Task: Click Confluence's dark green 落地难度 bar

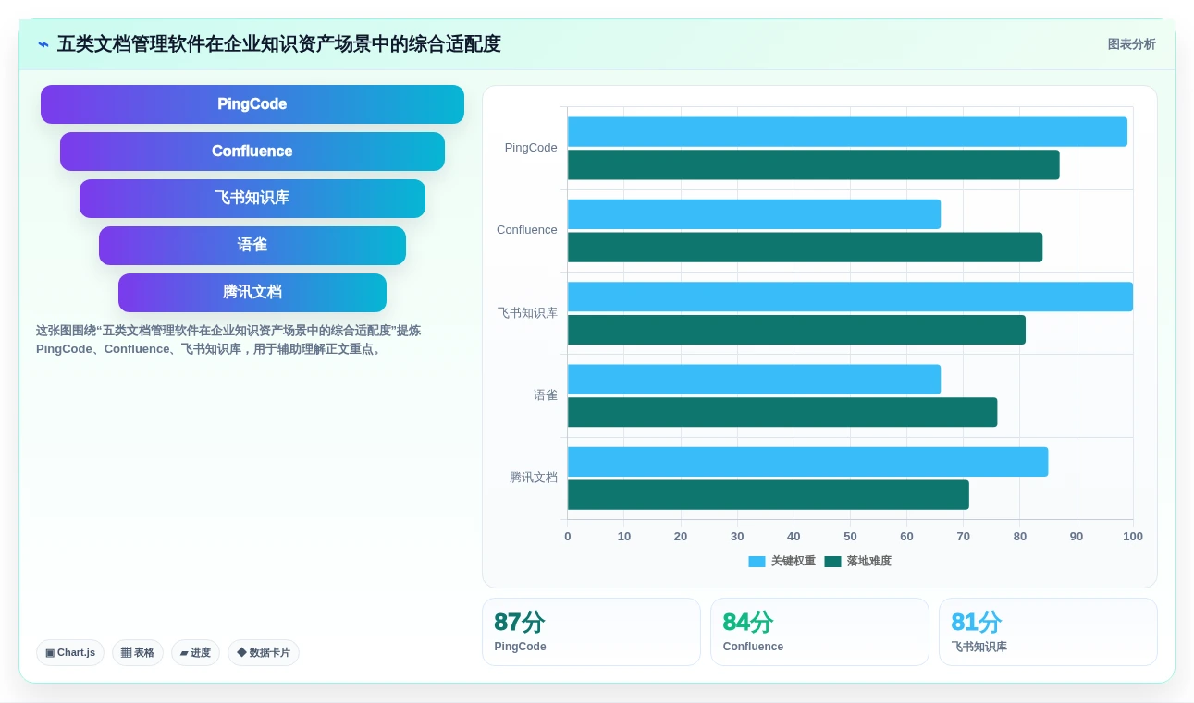Action: click(805, 248)
